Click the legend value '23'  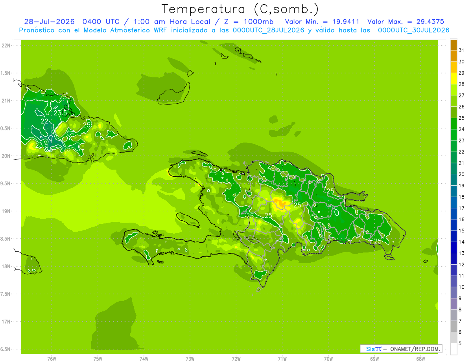click(461, 141)
